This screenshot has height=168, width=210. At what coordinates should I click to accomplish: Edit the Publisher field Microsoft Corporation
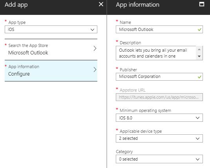tap(159, 77)
